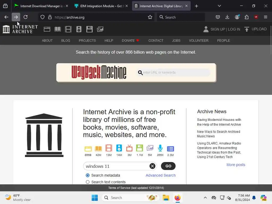Image resolution: width=272 pixels, height=204 pixels.
Task: Open the VOLUNTEER menu item
Action: pos(199,40)
